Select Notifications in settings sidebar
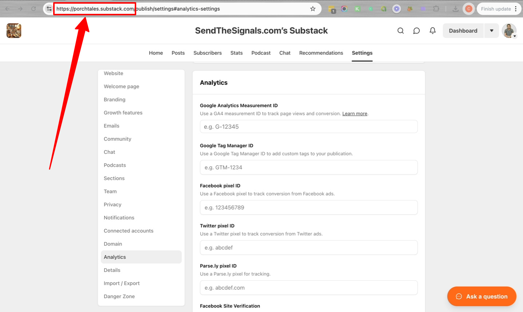The image size is (523, 312). [141, 218]
